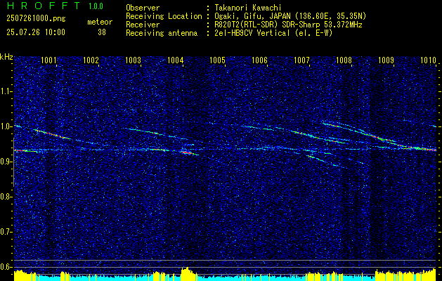
Task: Click the kHz axis unit label
Action: pos(6,57)
